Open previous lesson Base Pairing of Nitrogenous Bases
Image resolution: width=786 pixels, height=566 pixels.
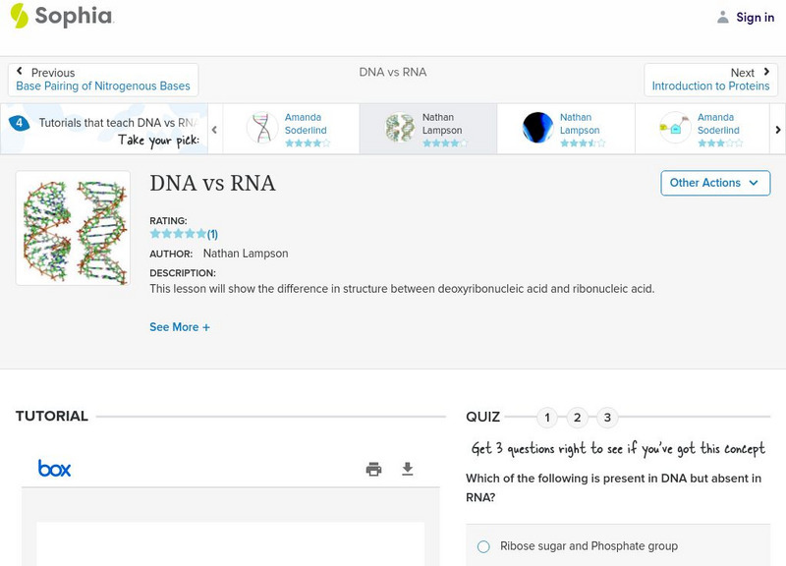[103, 80]
